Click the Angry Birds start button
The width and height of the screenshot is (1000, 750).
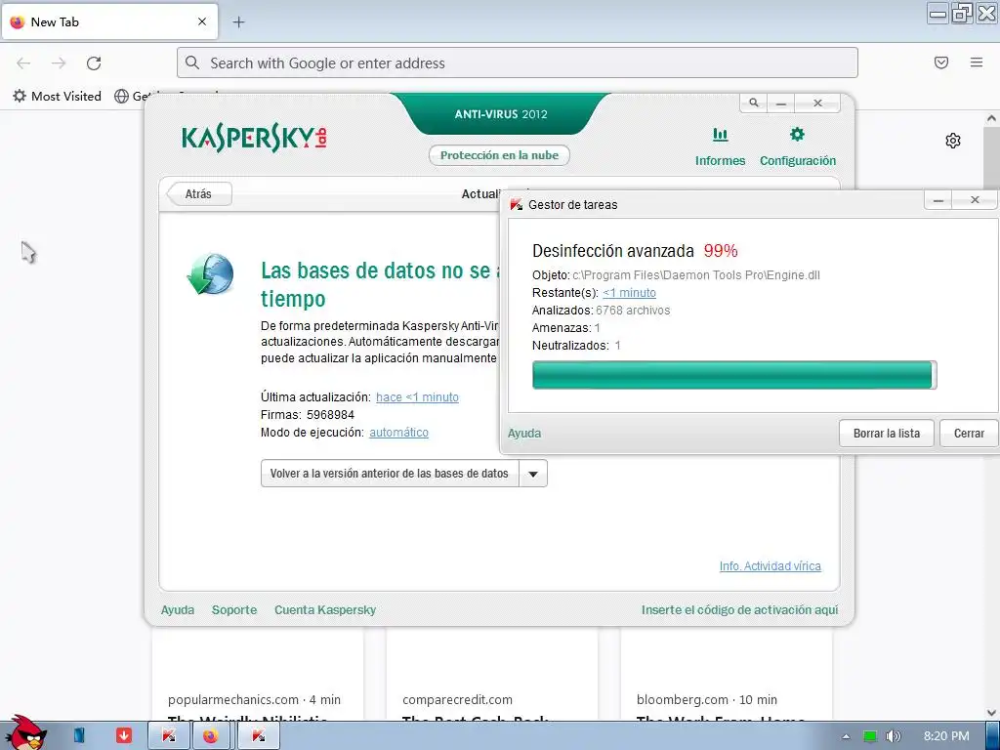[25, 732]
